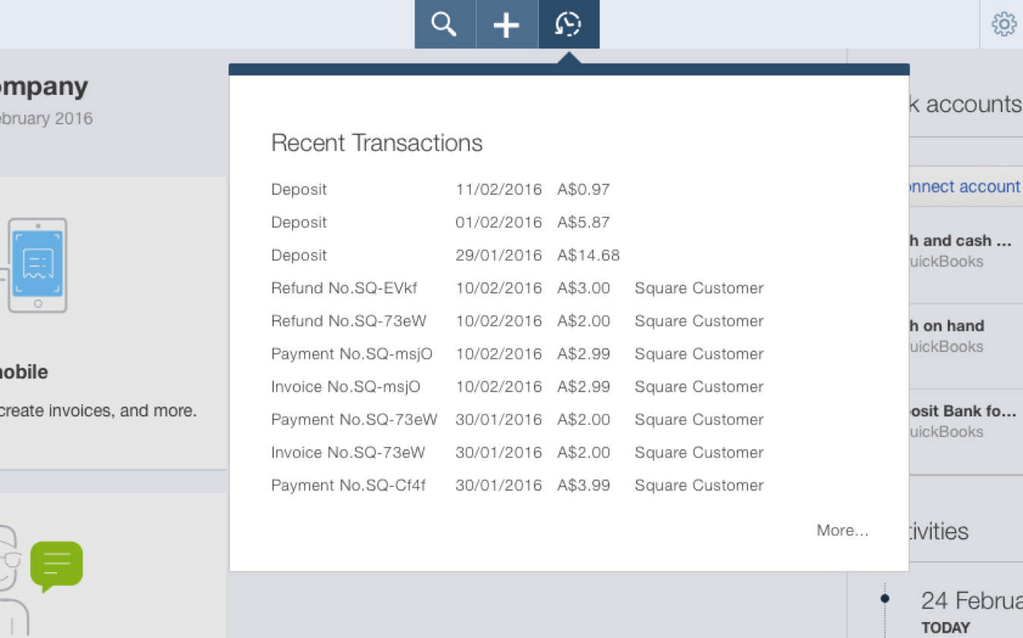
Task: Click the mobile device illustration
Action: 37,266
